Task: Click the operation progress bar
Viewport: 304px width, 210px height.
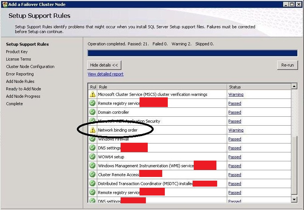Action: pyautogui.click(x=192, y=53)
